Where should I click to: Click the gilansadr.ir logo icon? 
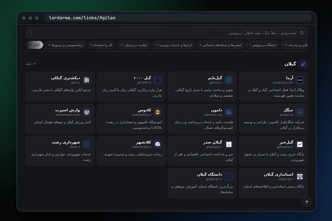click(x=229, y=144)
